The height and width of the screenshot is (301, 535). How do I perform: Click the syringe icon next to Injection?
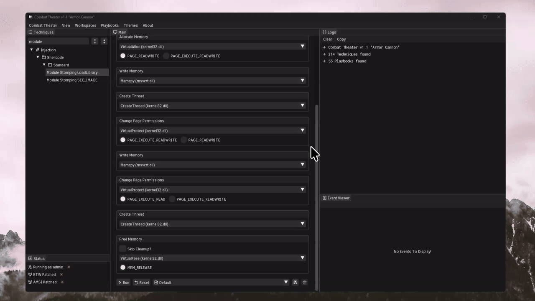pyautogui.click(x=38, y=50)
